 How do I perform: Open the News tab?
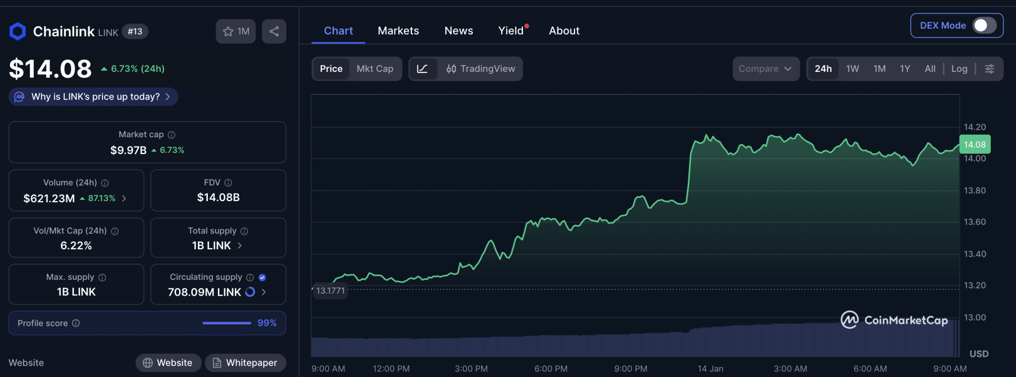click(458, 31)
